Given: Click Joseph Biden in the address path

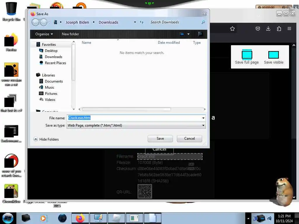Looking at the screenshot, I should (x=77, y=22).
